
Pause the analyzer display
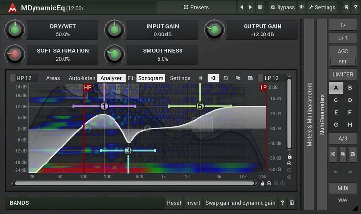point(201,78)
